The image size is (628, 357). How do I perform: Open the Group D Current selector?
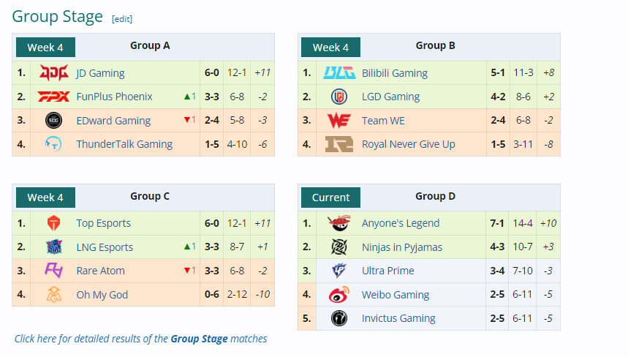(330, 198)
